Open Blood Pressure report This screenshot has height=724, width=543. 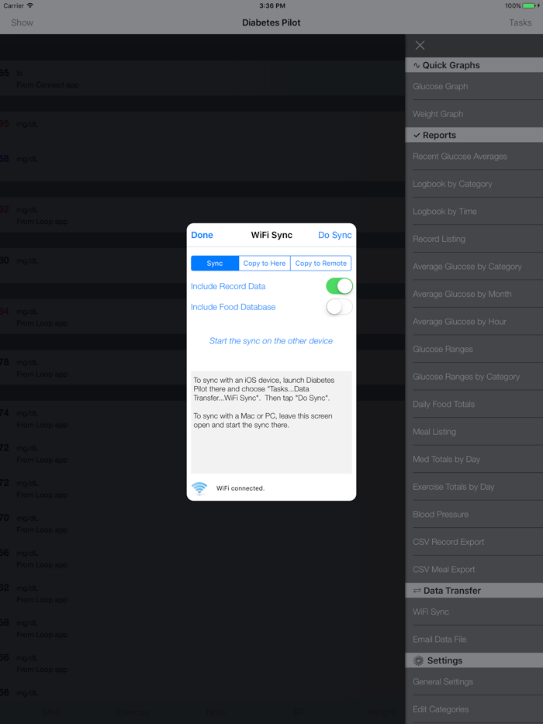pos(474,515)
